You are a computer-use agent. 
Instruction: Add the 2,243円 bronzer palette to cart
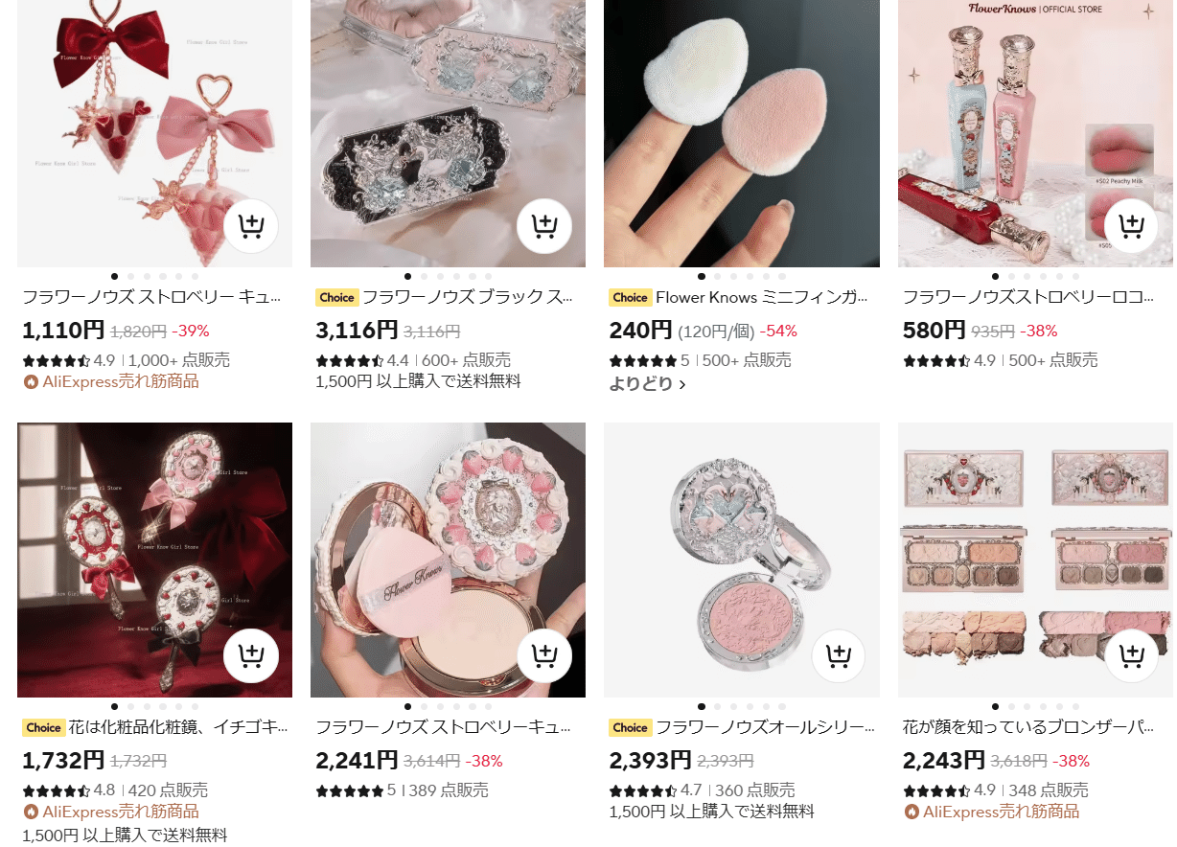1132,655
